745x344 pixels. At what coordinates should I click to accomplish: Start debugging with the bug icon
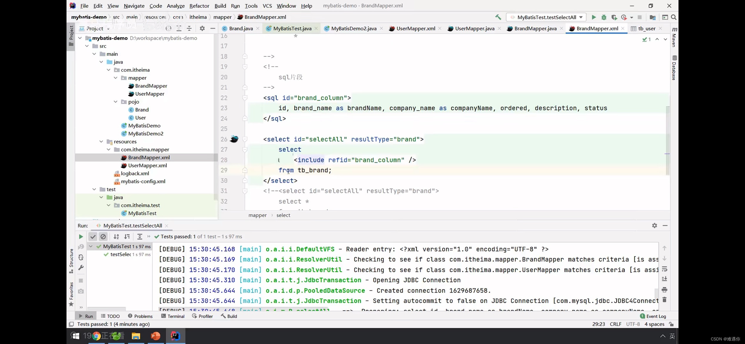pos(604,17)
